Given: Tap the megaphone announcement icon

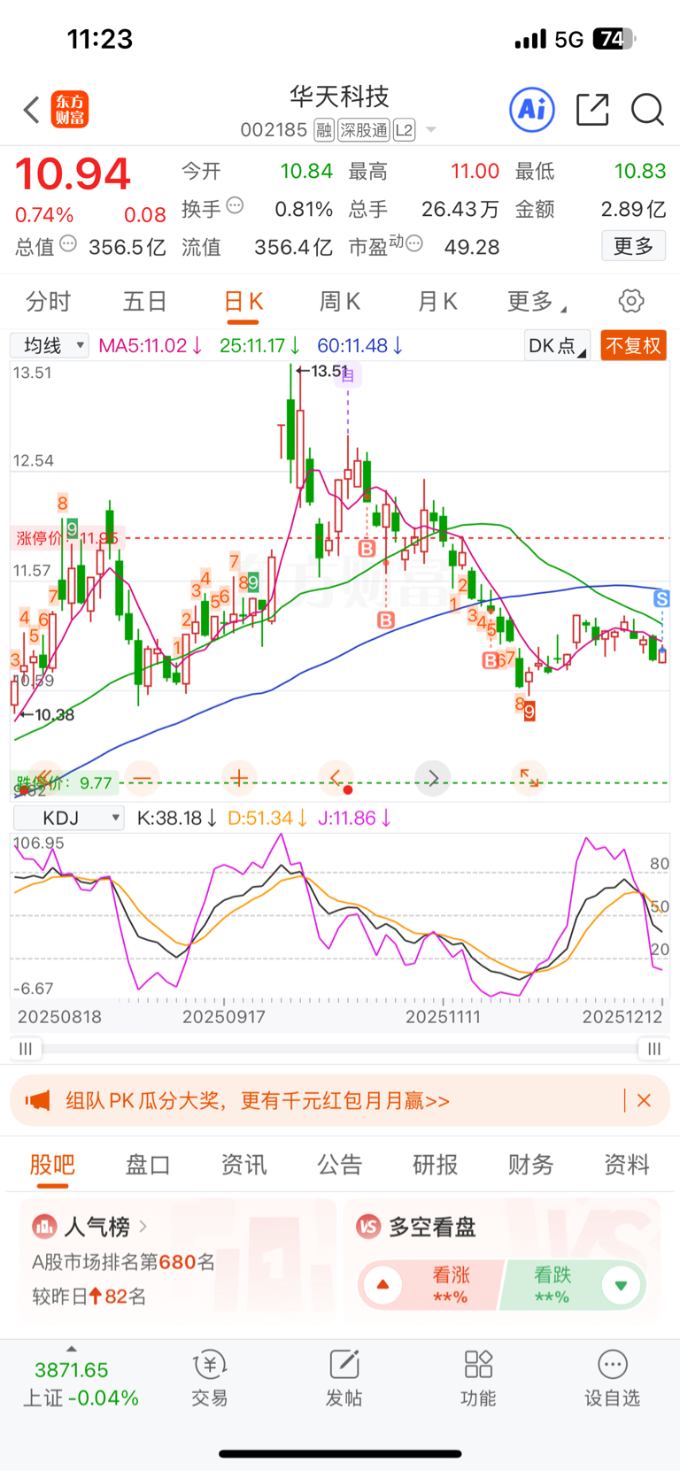Looking at the screenshot, I should point(37,1100).
